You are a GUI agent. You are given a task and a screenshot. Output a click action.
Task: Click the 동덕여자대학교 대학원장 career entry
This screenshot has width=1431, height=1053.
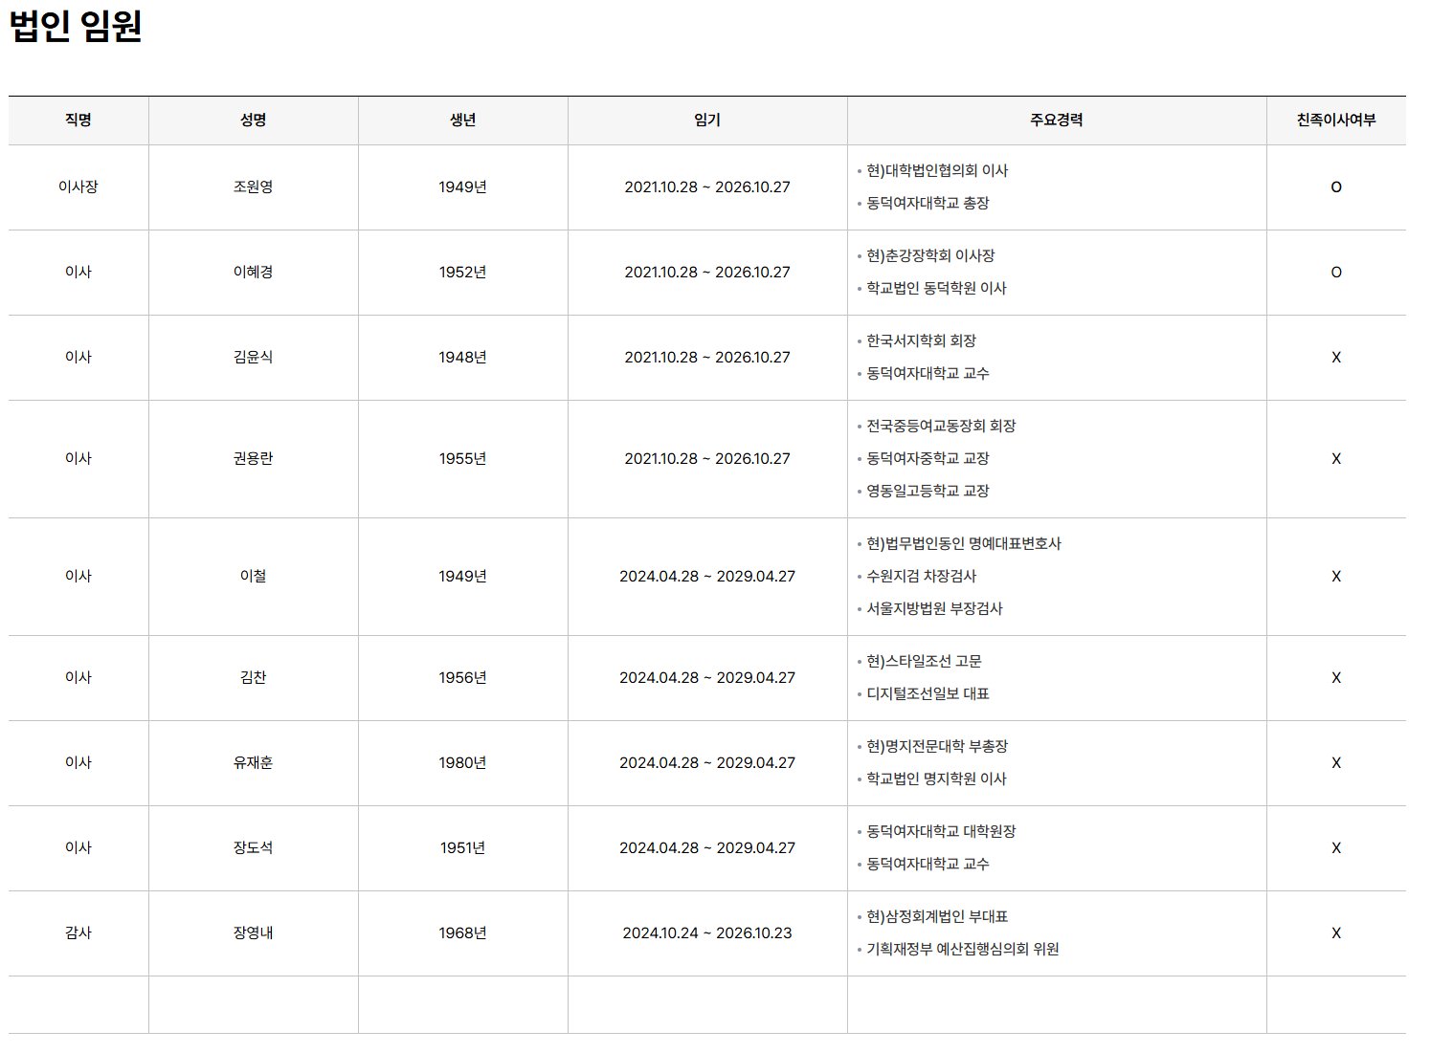click(941, 832)
